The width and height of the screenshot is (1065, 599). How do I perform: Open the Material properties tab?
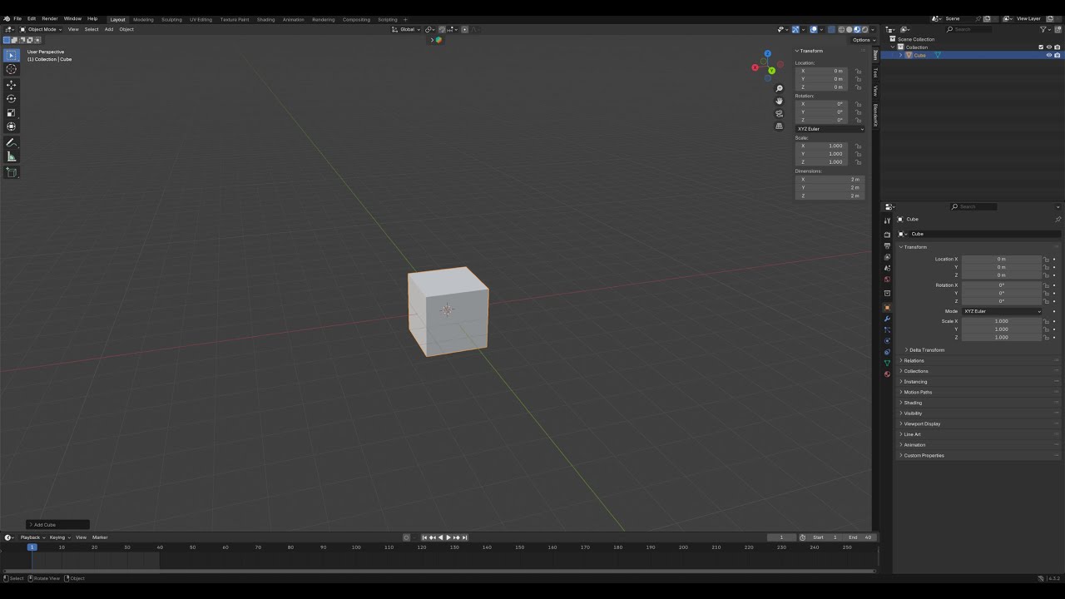point(887,374)
